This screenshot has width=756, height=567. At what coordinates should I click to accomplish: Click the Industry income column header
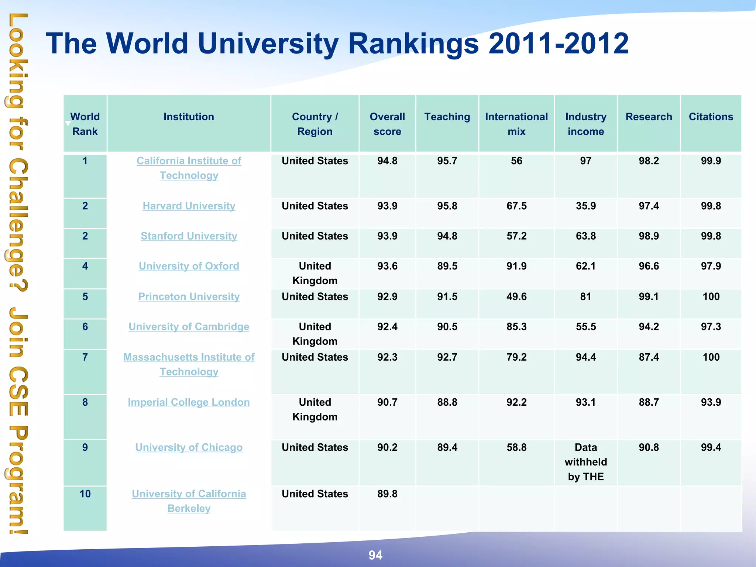(x=586, y=124)
